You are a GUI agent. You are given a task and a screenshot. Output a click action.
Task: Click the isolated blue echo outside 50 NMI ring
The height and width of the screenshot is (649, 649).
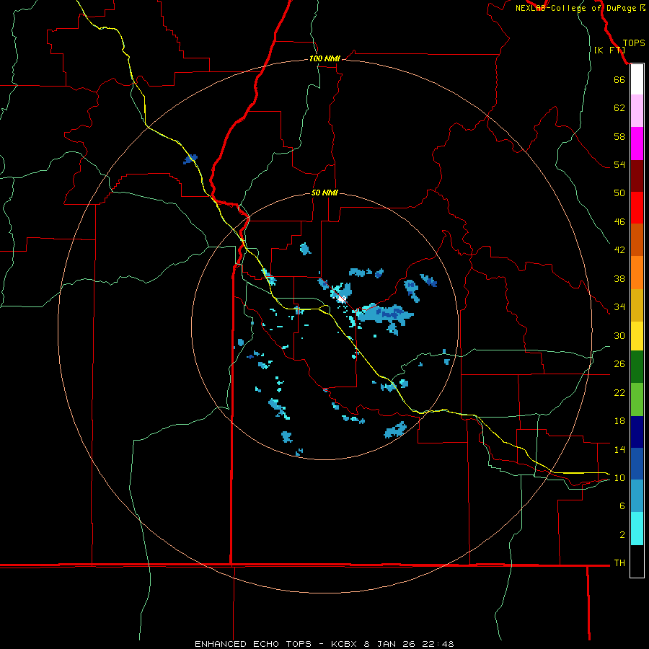[191, 159]
